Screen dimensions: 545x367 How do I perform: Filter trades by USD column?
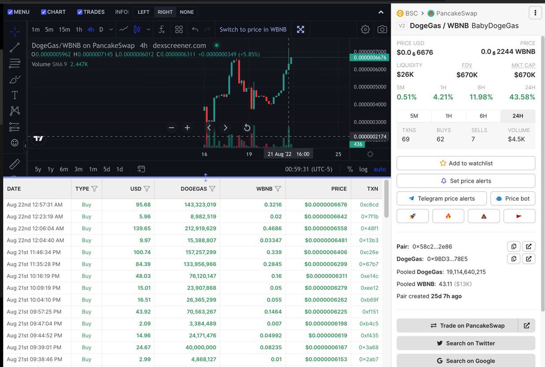(147, 188)
